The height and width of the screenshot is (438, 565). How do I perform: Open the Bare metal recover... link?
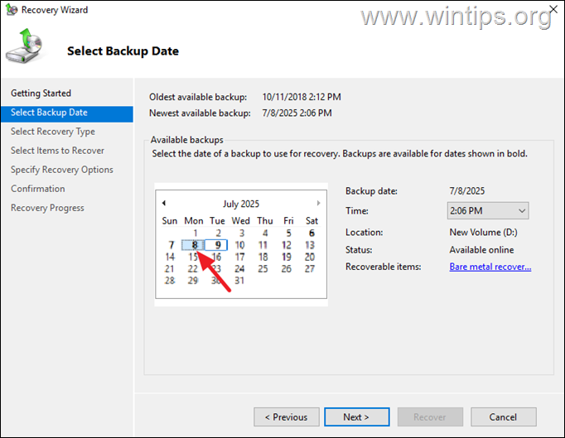click(490, 267)
